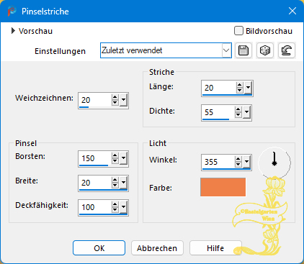Viewport: 304px width, 264px height.
Task: Enable the Bildvorschau checkbox
Action: [x=238, y=31]
